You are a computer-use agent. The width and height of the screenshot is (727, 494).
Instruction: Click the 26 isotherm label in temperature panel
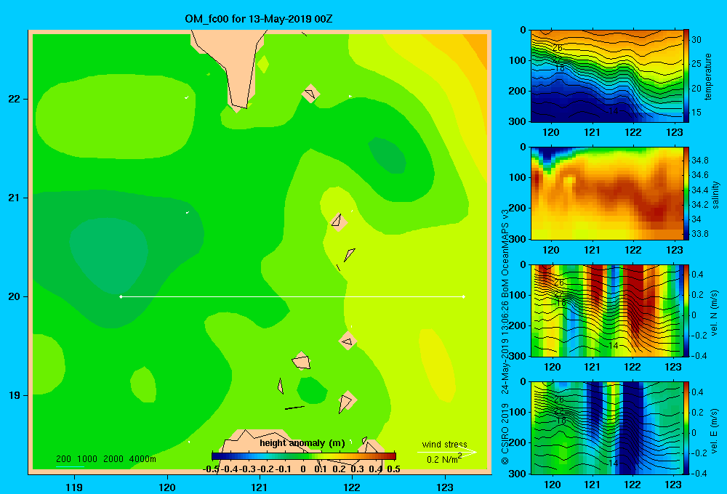558,48
